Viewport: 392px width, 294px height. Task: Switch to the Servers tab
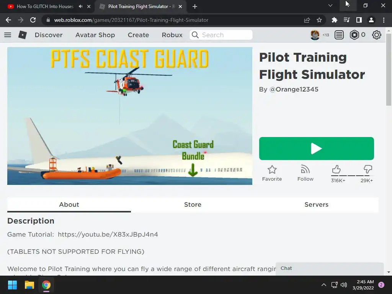(316, 204)
